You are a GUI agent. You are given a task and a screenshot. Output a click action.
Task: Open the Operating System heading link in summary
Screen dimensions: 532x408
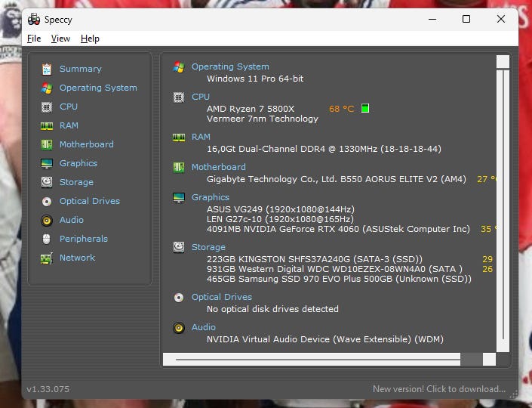click(230, 66)
